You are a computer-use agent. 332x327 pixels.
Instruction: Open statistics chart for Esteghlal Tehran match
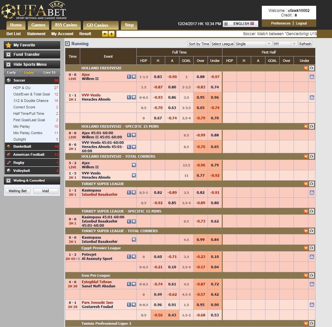coord(312,284)
